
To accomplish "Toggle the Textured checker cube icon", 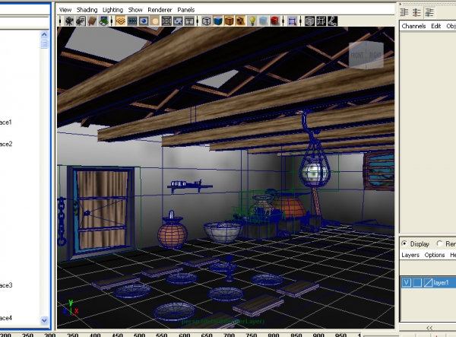I will [x=240, y=21].
